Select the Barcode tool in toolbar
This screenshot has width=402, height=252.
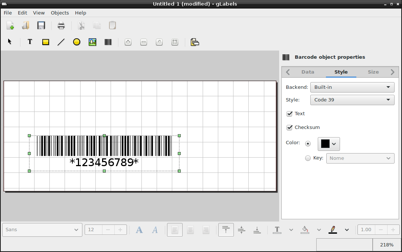coord(108,42)
